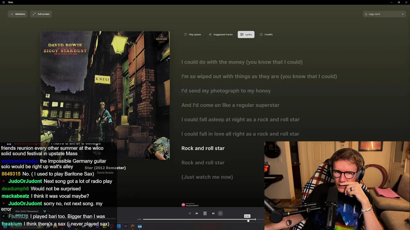This screenshot has height=230, width=410.
Task: Close the TIDAL window
Action: point(406,2)
